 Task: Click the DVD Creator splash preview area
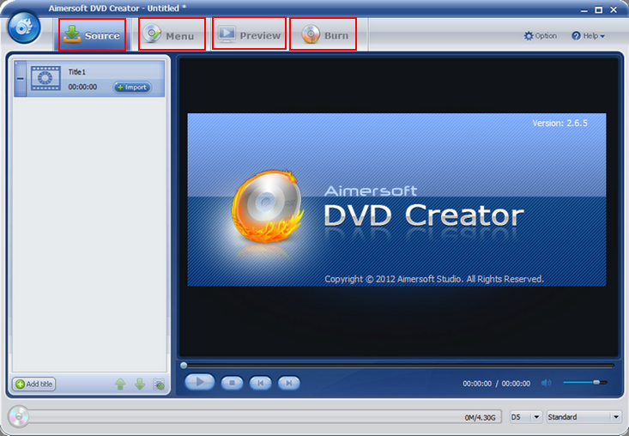[396, 199]
